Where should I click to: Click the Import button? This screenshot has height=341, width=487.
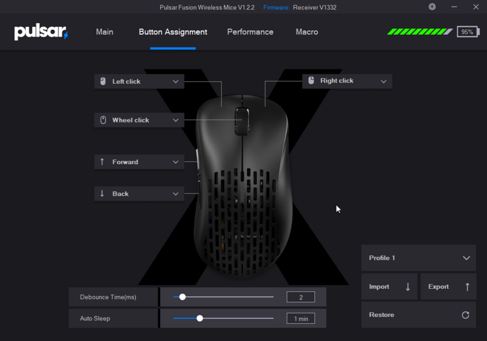pos(389,287)
